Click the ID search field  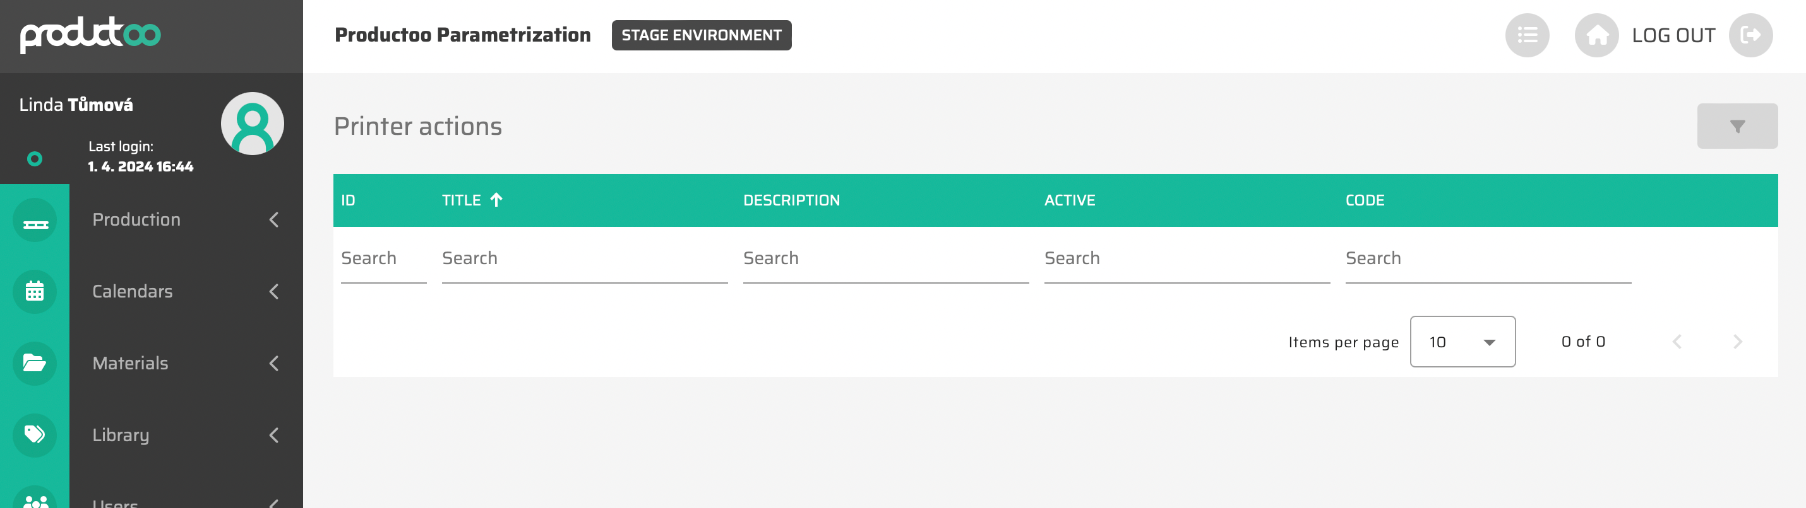pos(383,259)
